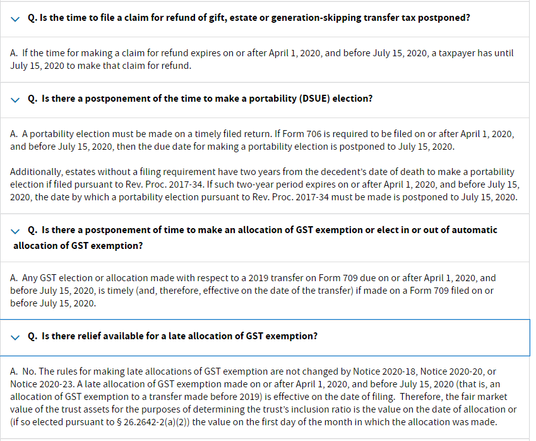This screenshot has width=536, height=441.
Task: Click the answer about July 15 refund claim
Action: coord(261,59)
